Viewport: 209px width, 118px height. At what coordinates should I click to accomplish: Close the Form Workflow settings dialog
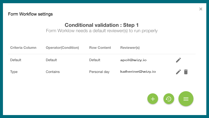click(201, 9)
